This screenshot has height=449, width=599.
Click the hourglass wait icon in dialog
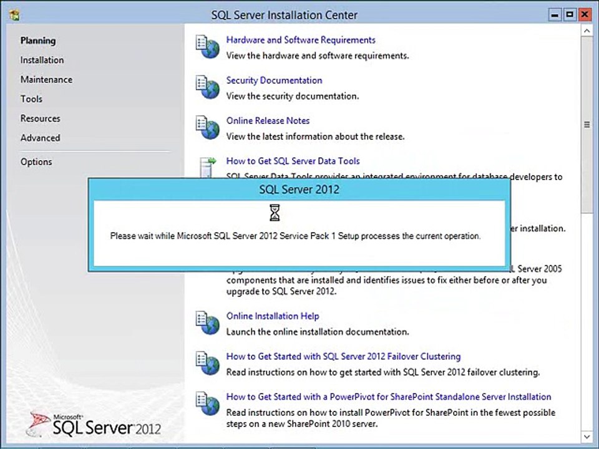(275, 213)
